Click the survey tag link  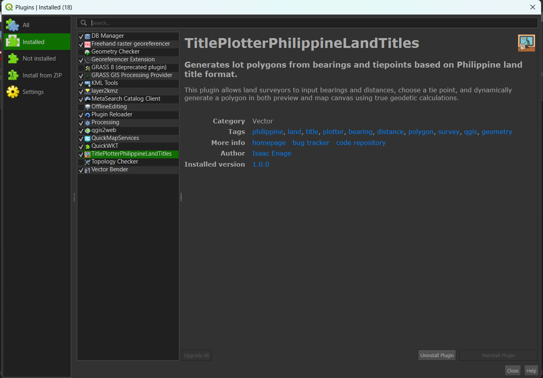449,132
